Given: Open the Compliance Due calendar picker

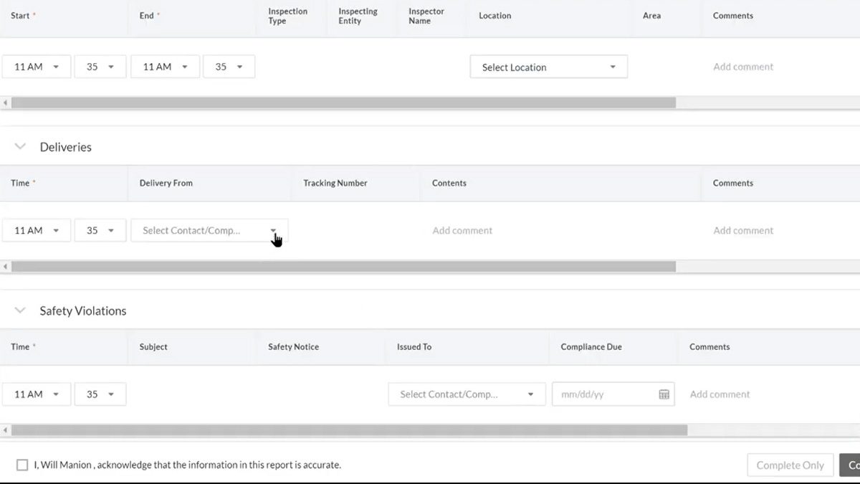Looking at the screenshot, I should coord(664,394).
